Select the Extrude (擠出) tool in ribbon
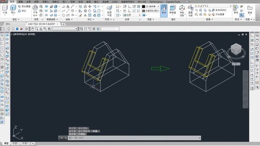The height and width of the screenshot is (146, 260). pyautogui.click(x=13, y=10)
